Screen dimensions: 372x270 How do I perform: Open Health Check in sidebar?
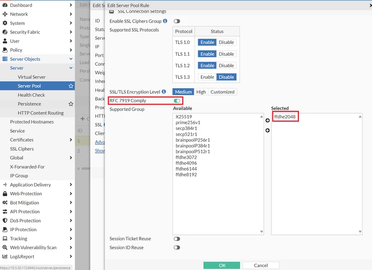31,95
